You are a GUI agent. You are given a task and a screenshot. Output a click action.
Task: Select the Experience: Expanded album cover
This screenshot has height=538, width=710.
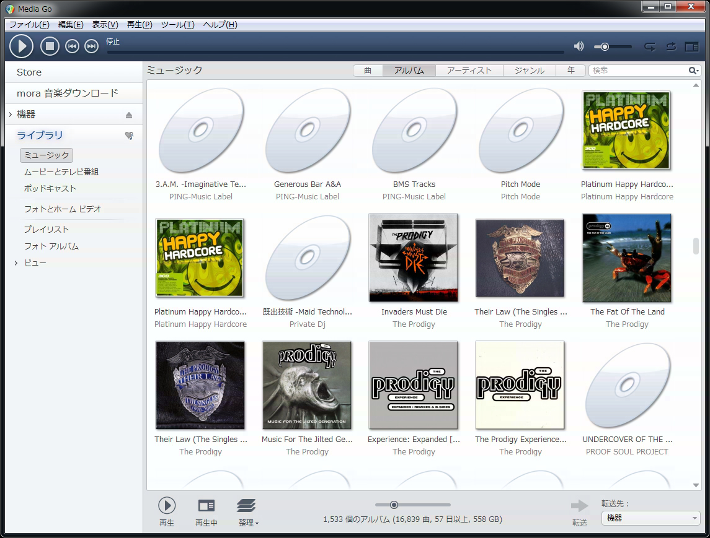pos(414,385)
